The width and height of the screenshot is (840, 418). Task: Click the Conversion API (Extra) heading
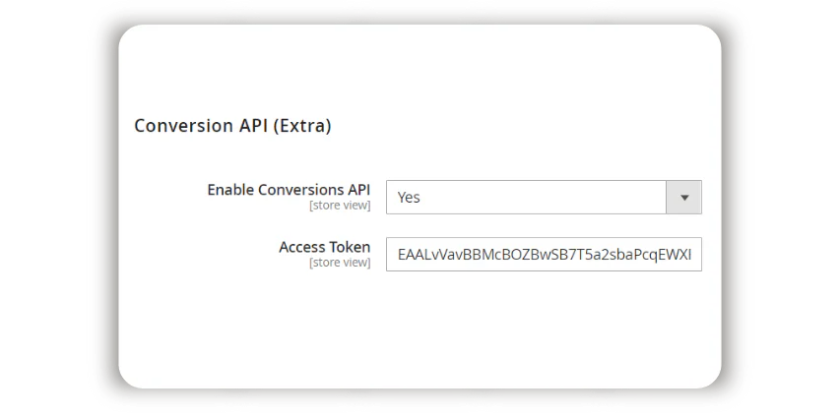(x=232, y=126)
